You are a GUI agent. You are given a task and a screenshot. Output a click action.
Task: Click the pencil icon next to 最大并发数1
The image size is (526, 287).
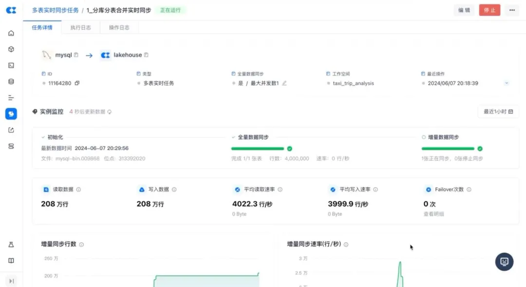point(284,83)
